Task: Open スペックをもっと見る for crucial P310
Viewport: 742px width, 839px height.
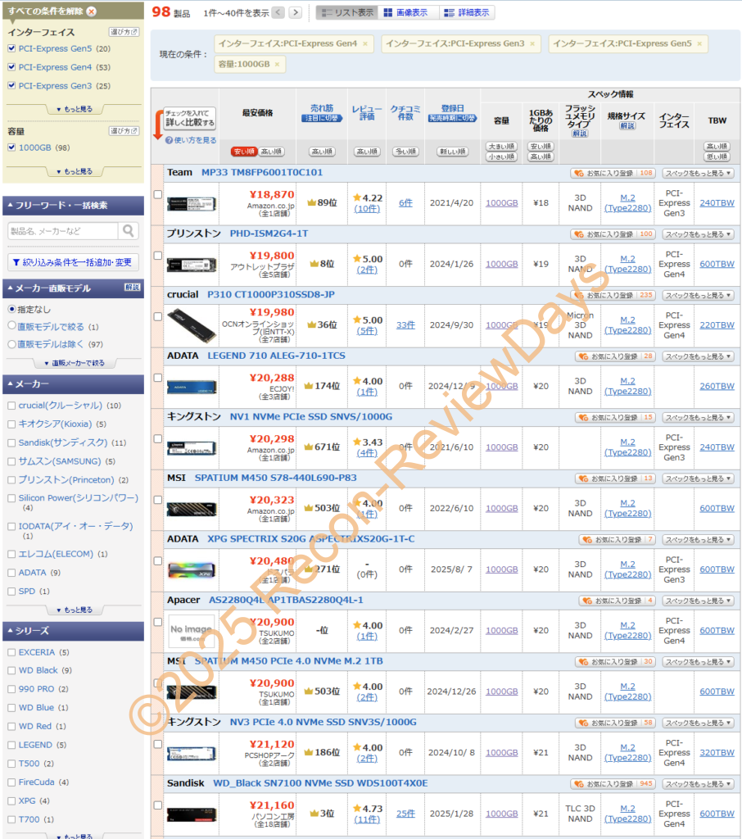Action: 698,295
